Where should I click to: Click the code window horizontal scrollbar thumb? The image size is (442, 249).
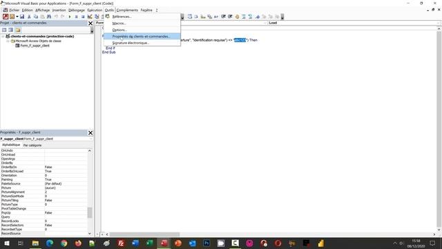(x=144, y=234)
